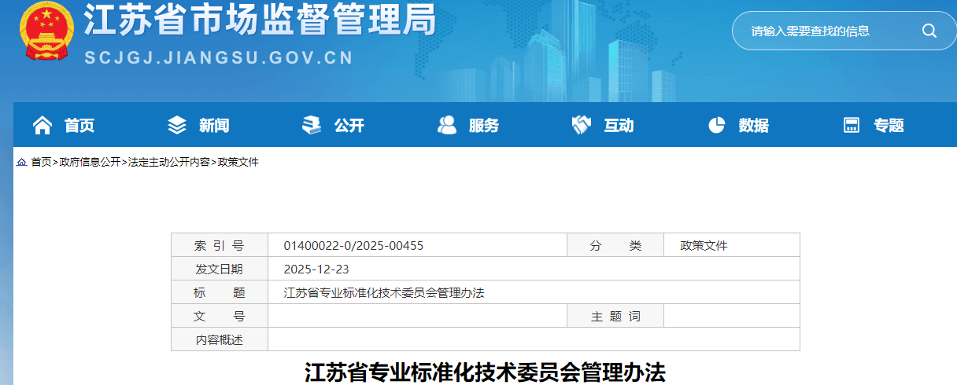Click the 江苏省市场监督管理局 site title
The height and width of the screenshot is (385, 957).
(260, 21)
